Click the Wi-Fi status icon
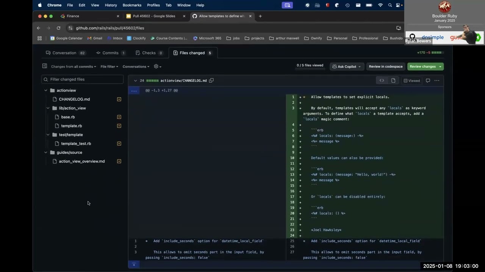This screenshot has height=272, width=485. 380,5
